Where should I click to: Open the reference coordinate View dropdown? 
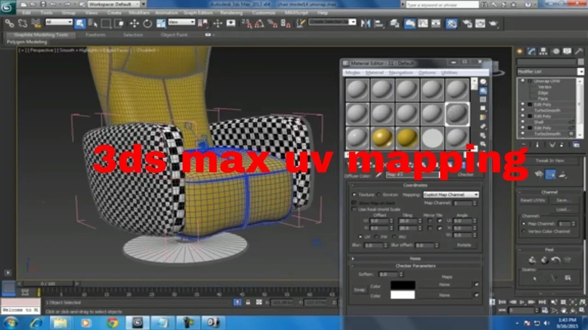pos(182,22)
